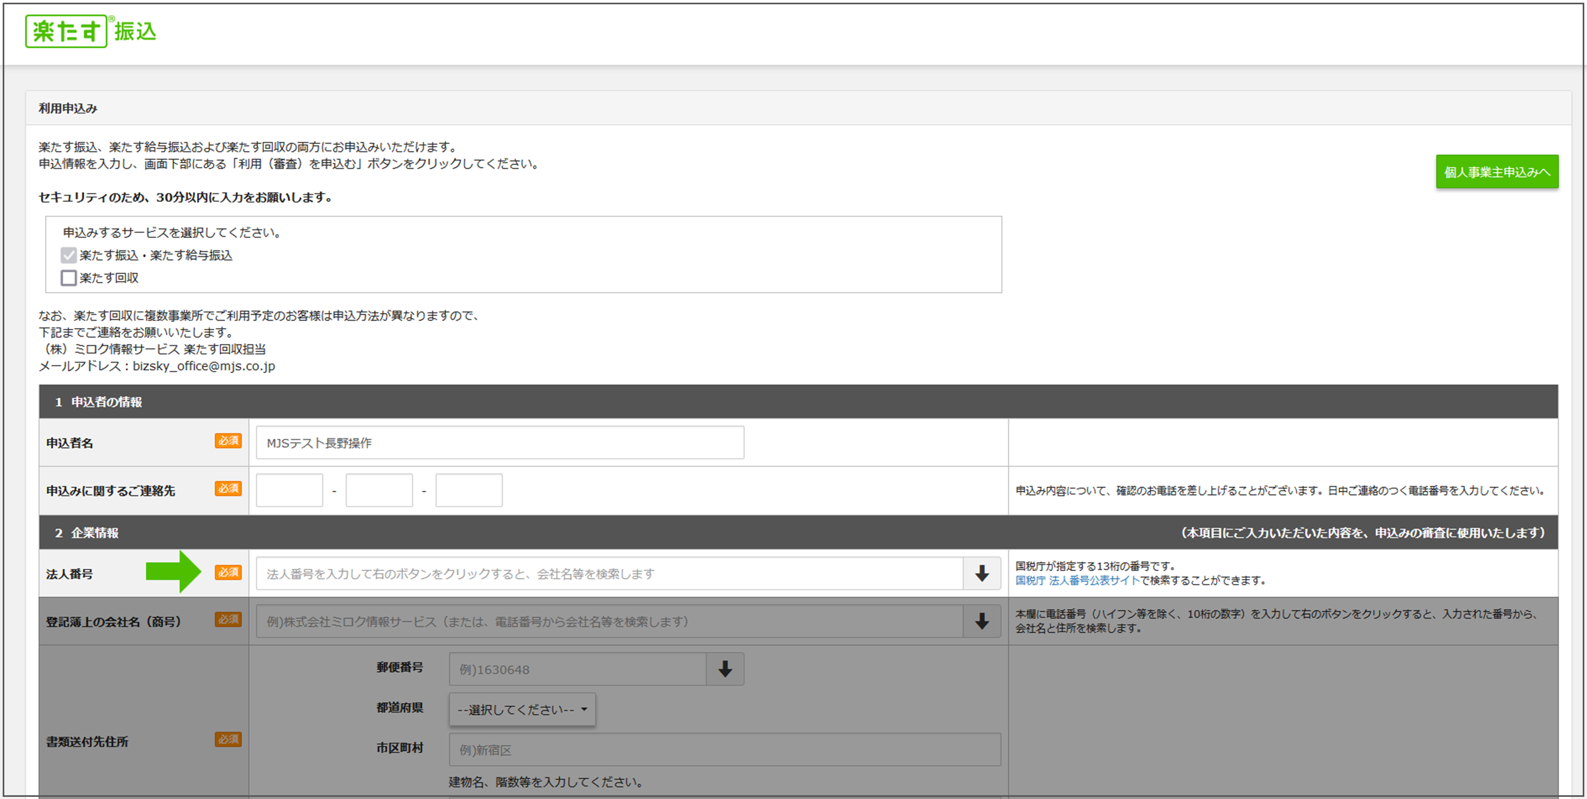The image size is (1587, 799).
Task: Click the 登記簿上の会社名 input field
Action: click(609, 621)
